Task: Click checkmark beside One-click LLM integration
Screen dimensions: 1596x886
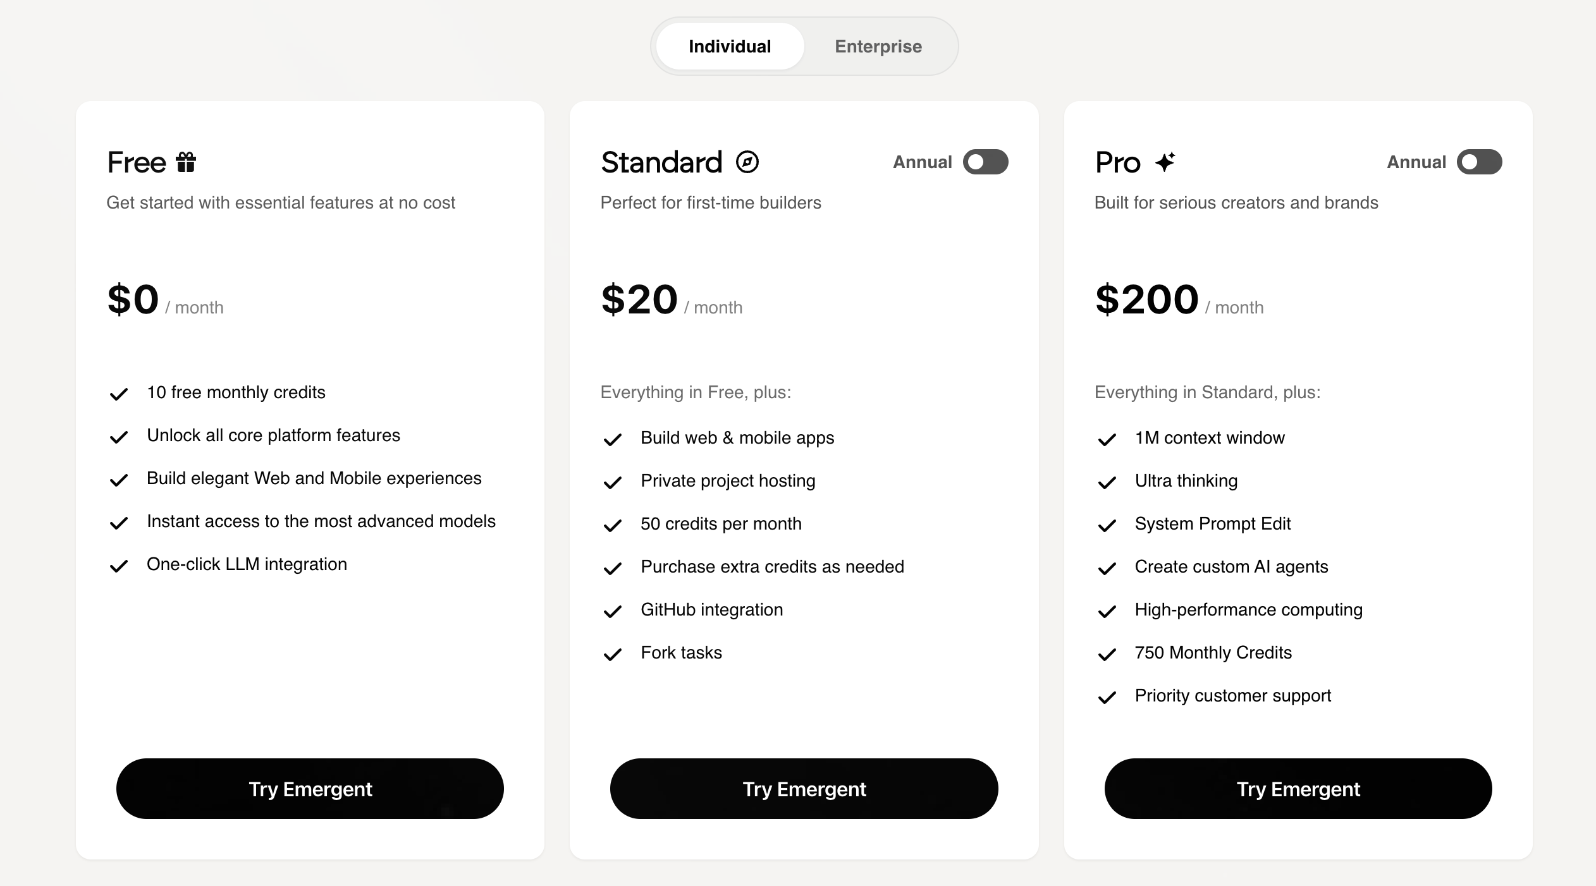Action: click(x=119, y=566)
